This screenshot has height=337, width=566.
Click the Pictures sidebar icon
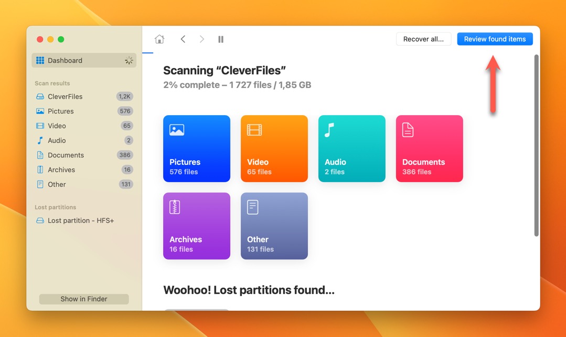click(x=40, y=111)
